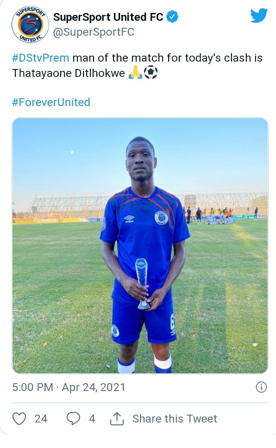Image resolution: width=276 pixels, height=448 pixels.
Task: Open SuperSport United FC profile avatar
Action: (30, 25)
